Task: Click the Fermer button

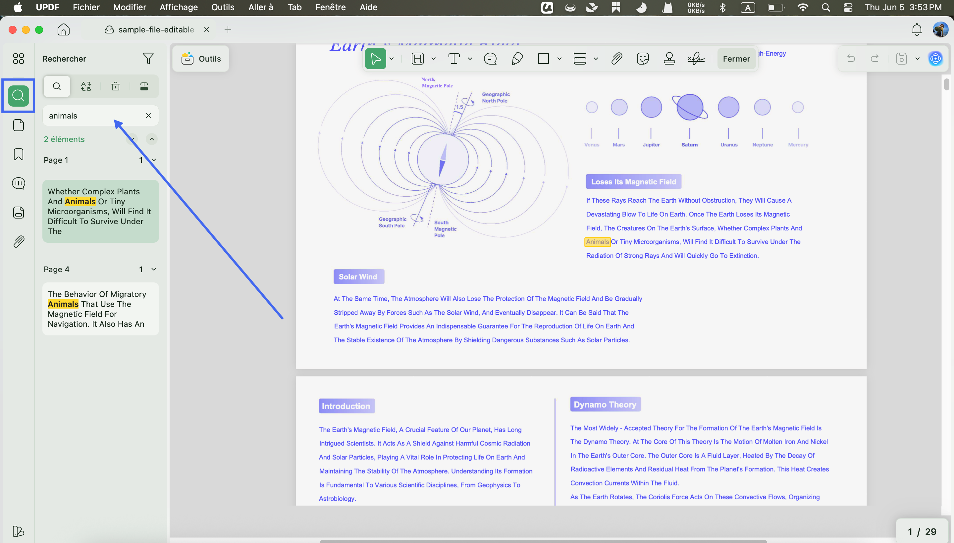Action: pos(736,59)
